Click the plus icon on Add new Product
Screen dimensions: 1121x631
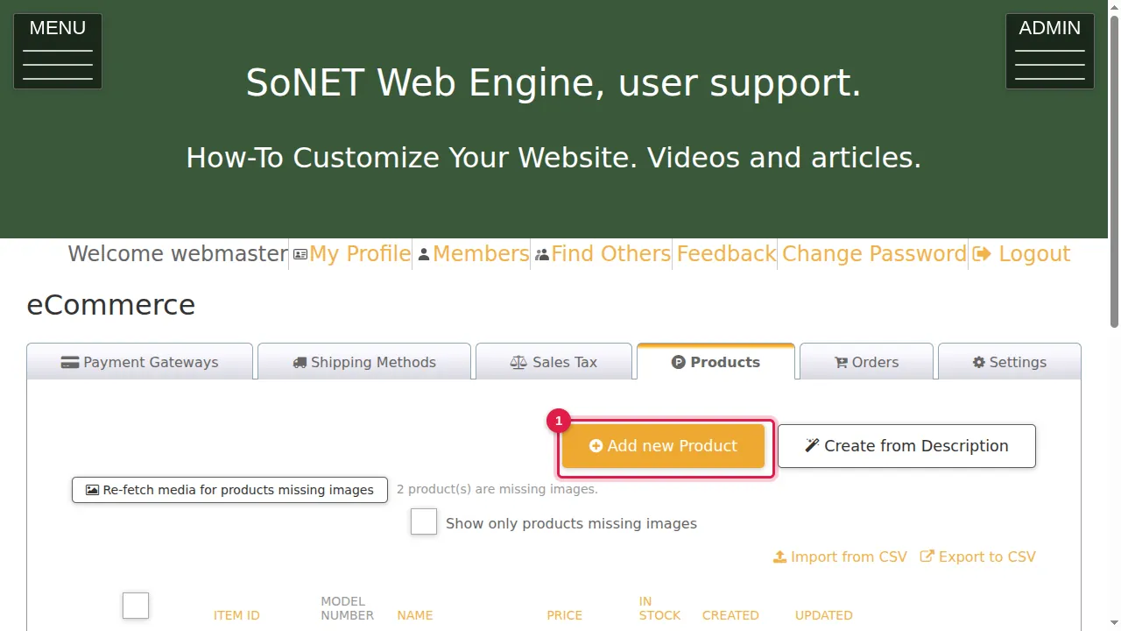pyautogui.click(x=596, y=446)
